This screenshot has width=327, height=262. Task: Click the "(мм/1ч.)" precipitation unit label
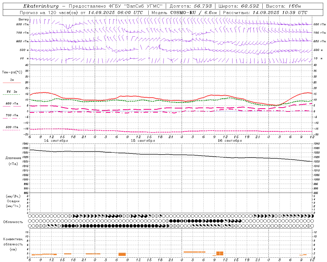(13, 206)
